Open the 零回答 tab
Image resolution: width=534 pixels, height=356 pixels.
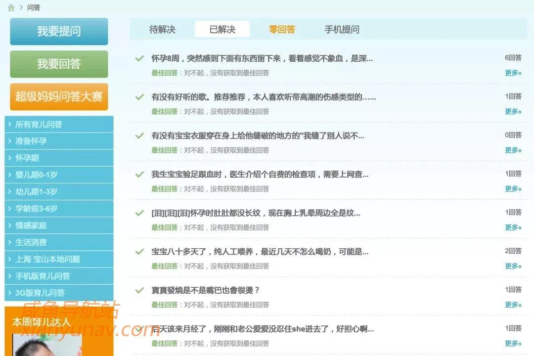coord(282,30)
